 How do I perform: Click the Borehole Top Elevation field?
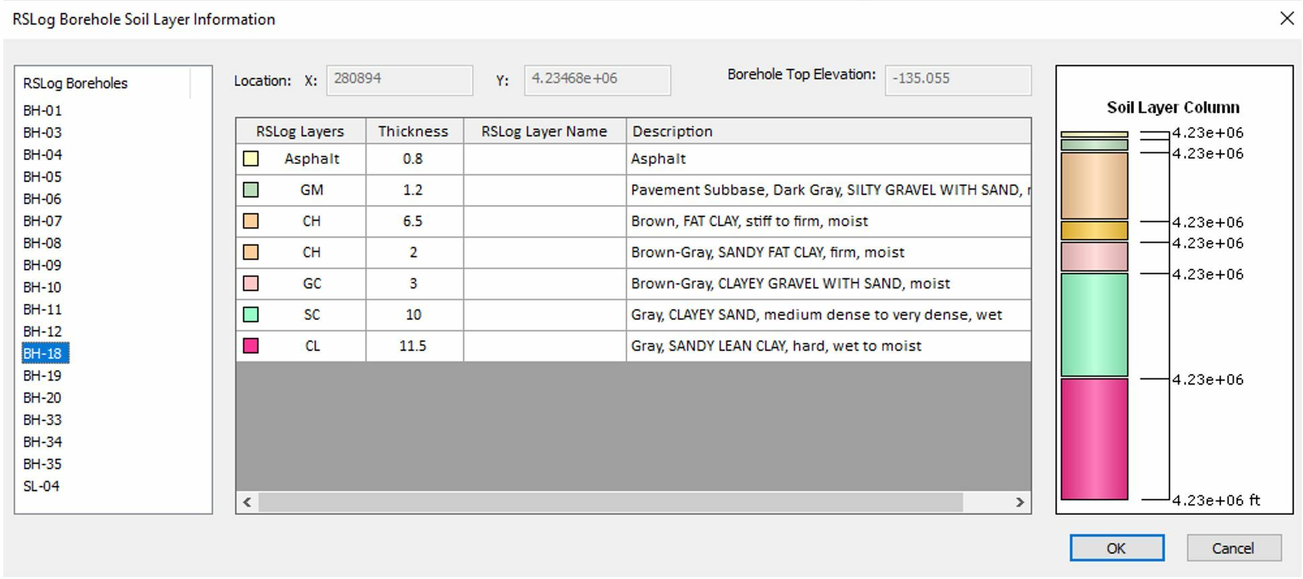pyautogui.click(x=958, y=80)
